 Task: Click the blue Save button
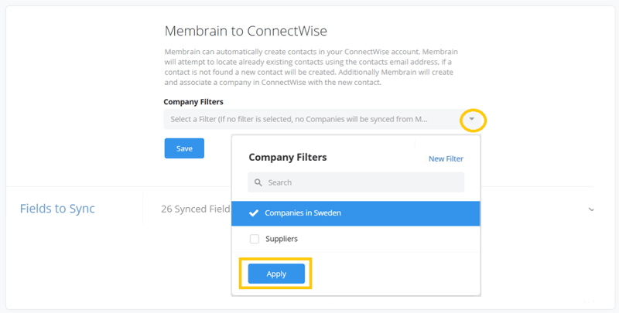[184, 148]
